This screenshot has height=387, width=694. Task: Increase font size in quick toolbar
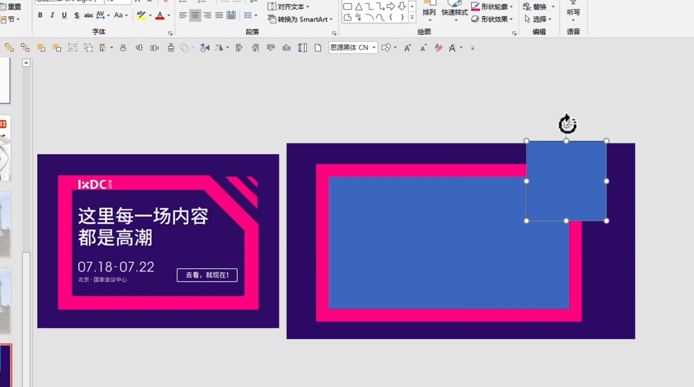pyautogui.click(x=407, y=48)
